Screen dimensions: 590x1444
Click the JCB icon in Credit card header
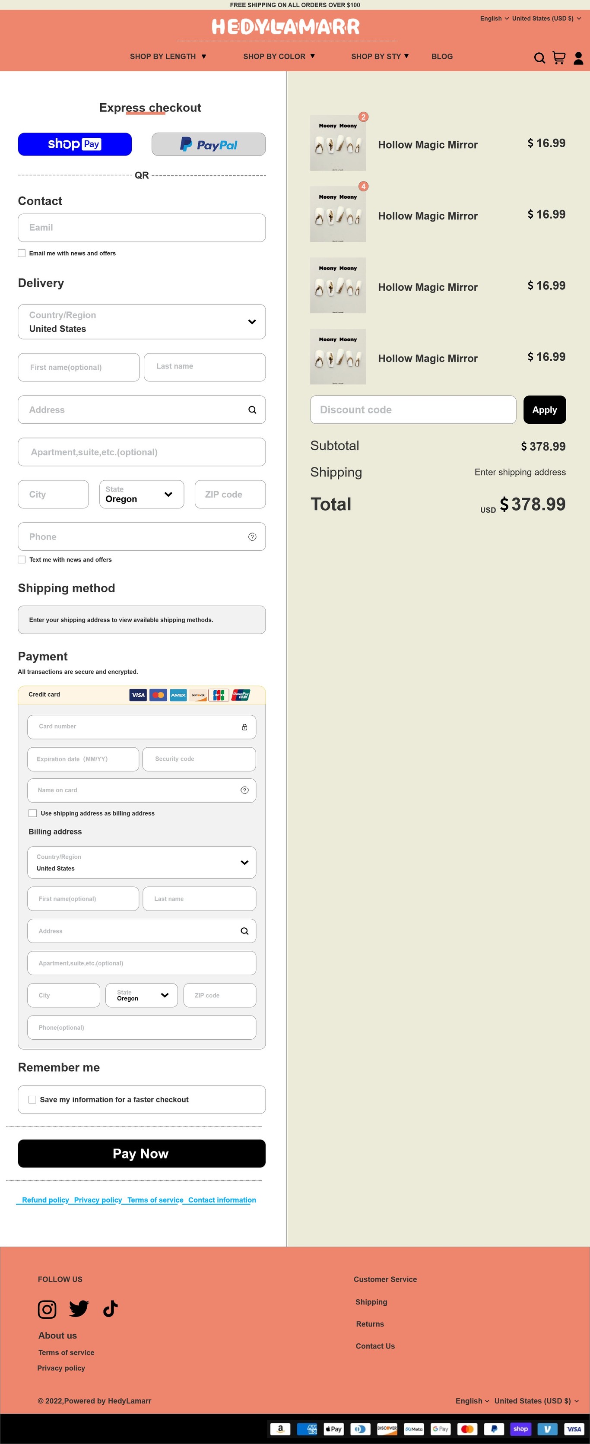(x=219, y=695)
